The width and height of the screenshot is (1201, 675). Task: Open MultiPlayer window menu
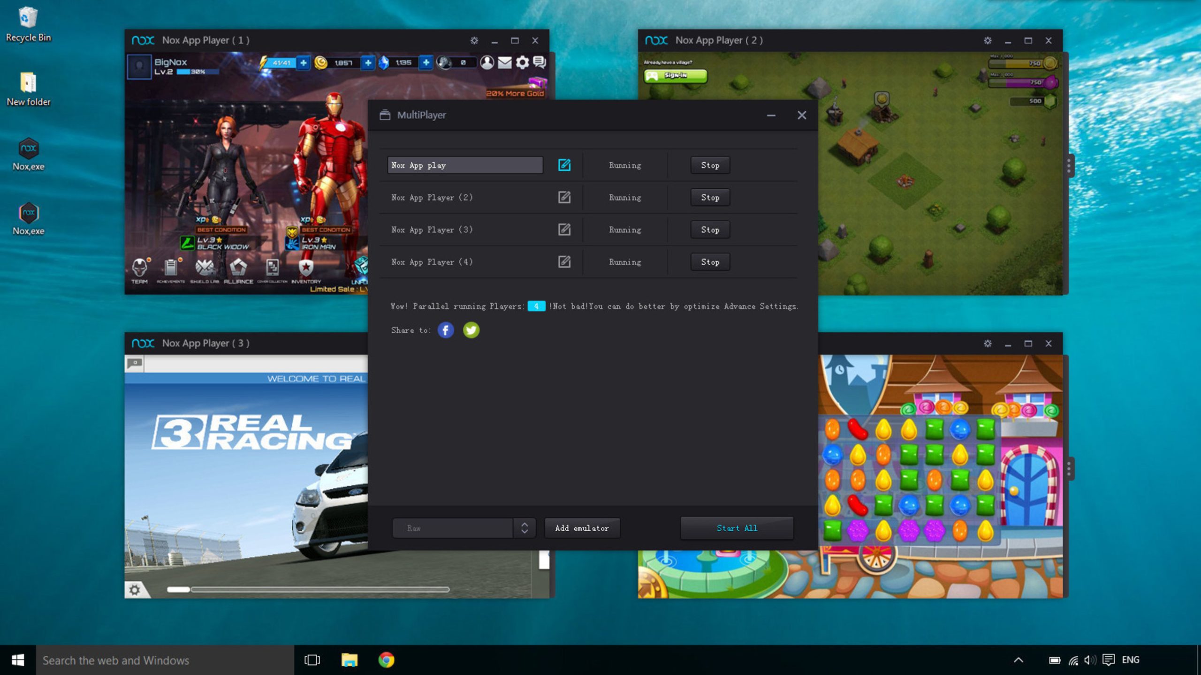pos(384,114)
